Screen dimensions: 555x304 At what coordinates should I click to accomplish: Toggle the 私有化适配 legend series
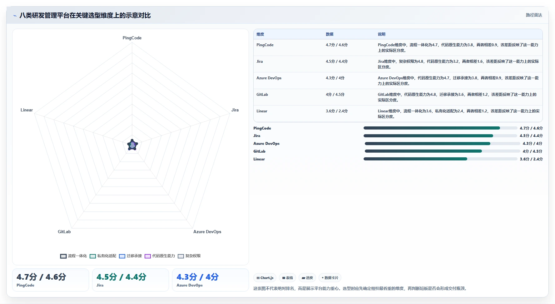(103, 256)
